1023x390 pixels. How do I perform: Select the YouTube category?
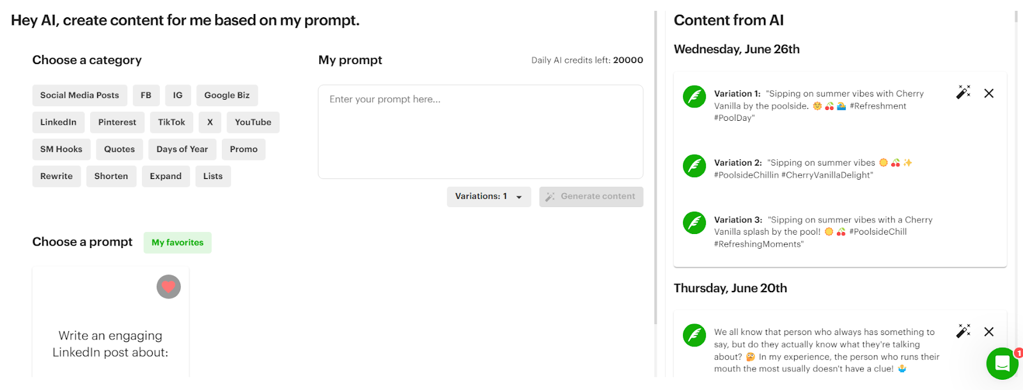[x=253, y=122]
